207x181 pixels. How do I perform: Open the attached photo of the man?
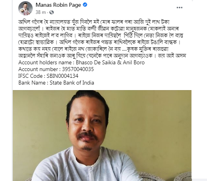click(x=102, y=135)
